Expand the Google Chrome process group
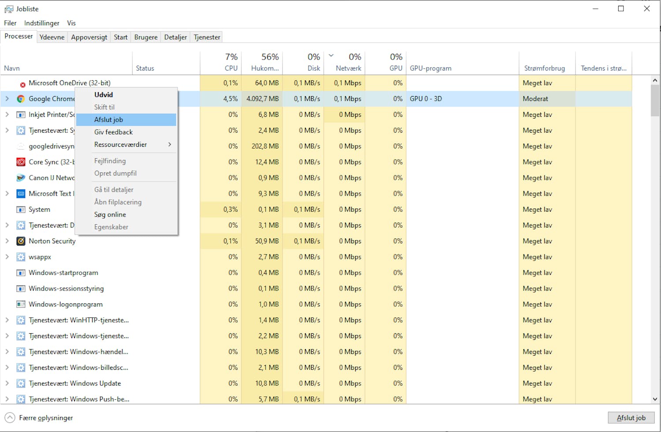Screen dimensions: 661x432 point(7,99)
